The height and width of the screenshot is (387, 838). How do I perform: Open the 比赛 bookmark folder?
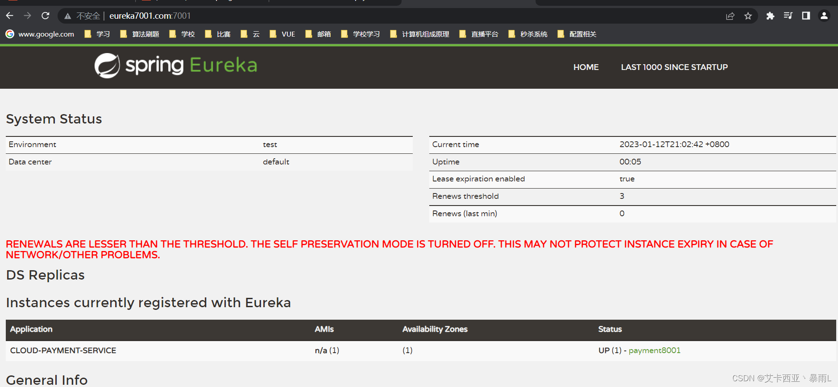218,34
